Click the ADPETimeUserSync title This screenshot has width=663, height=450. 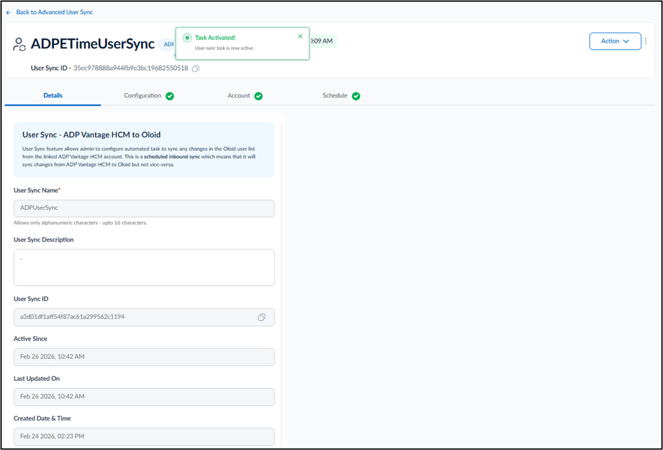pyautogui.click(x=93, y=44)
